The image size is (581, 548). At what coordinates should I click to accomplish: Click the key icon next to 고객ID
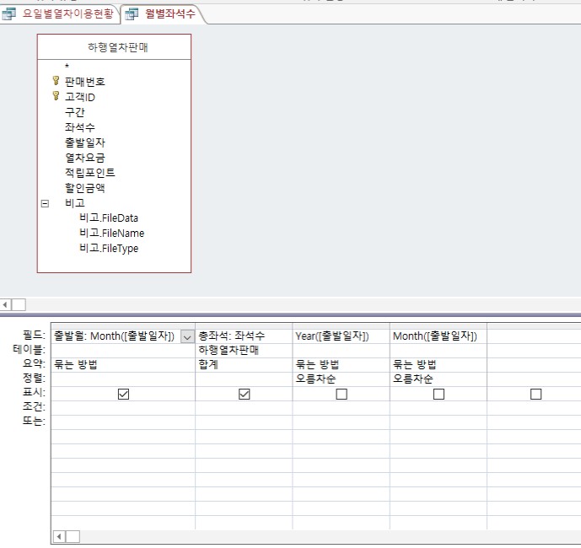(56, 97)
